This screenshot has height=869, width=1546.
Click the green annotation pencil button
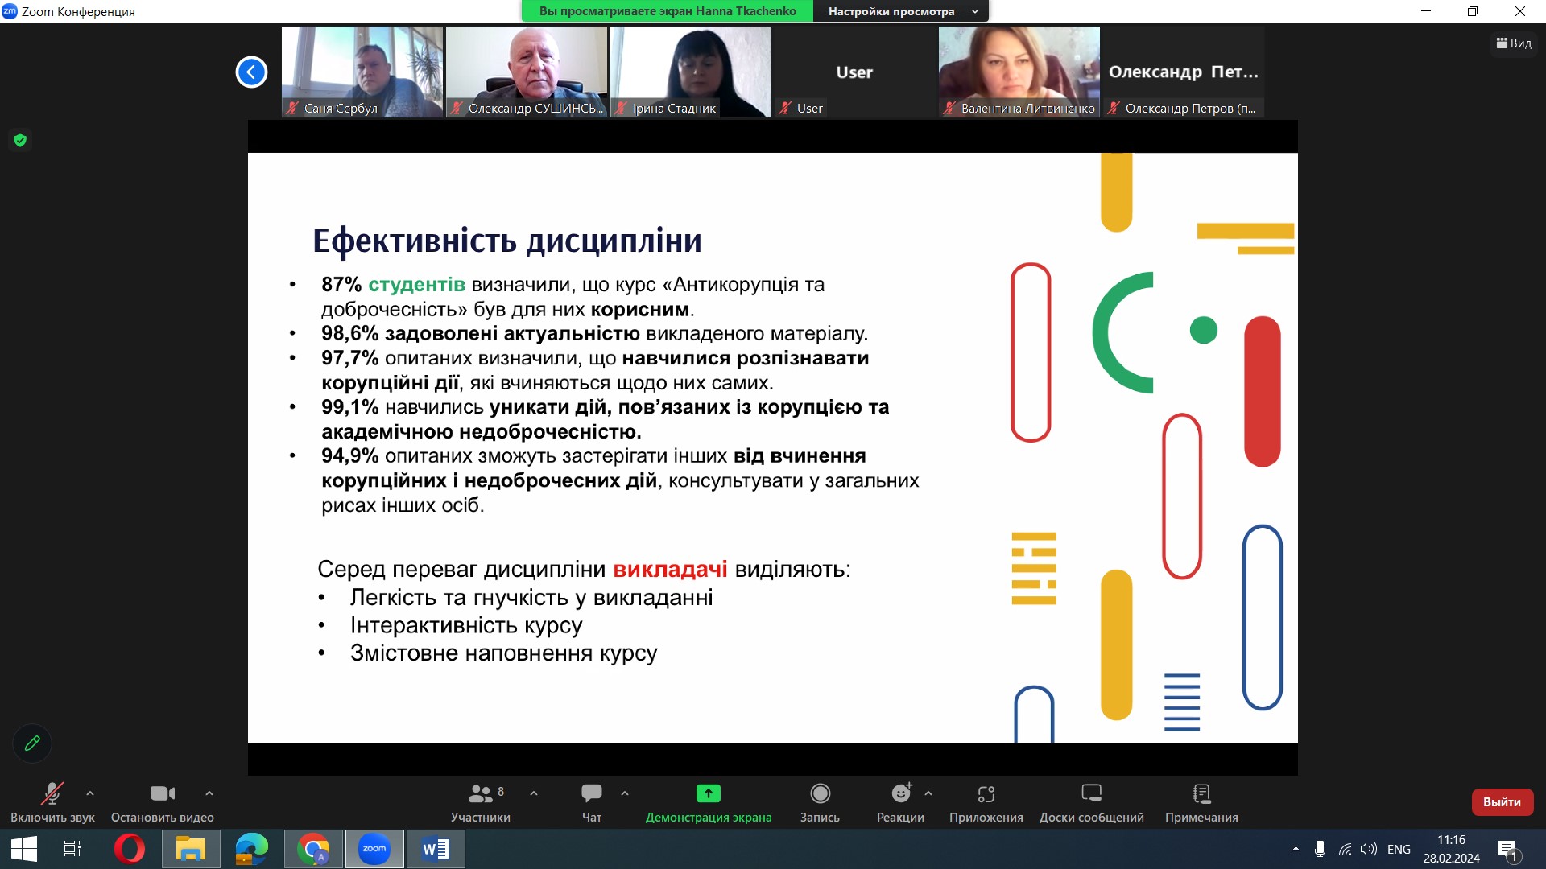pos(32,743)
